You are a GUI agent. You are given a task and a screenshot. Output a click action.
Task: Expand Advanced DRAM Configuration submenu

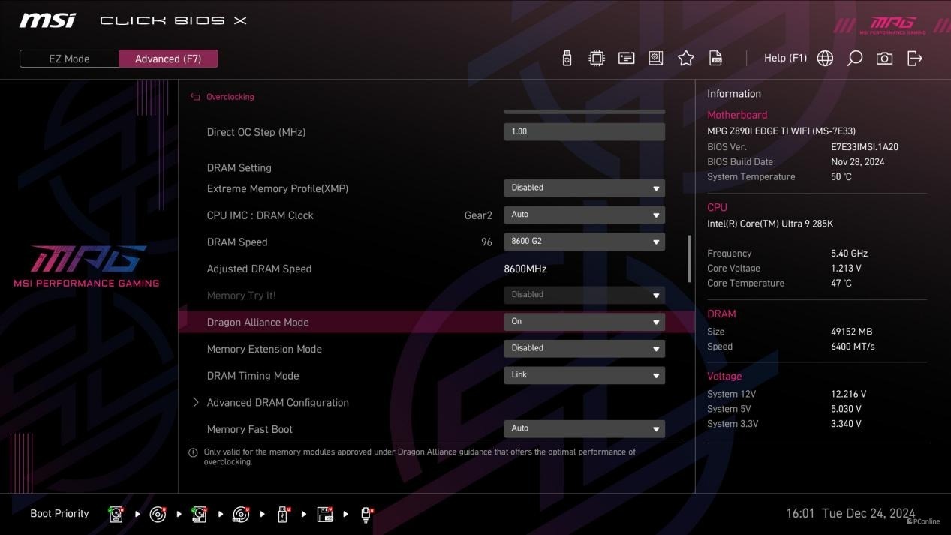(278, 403)
